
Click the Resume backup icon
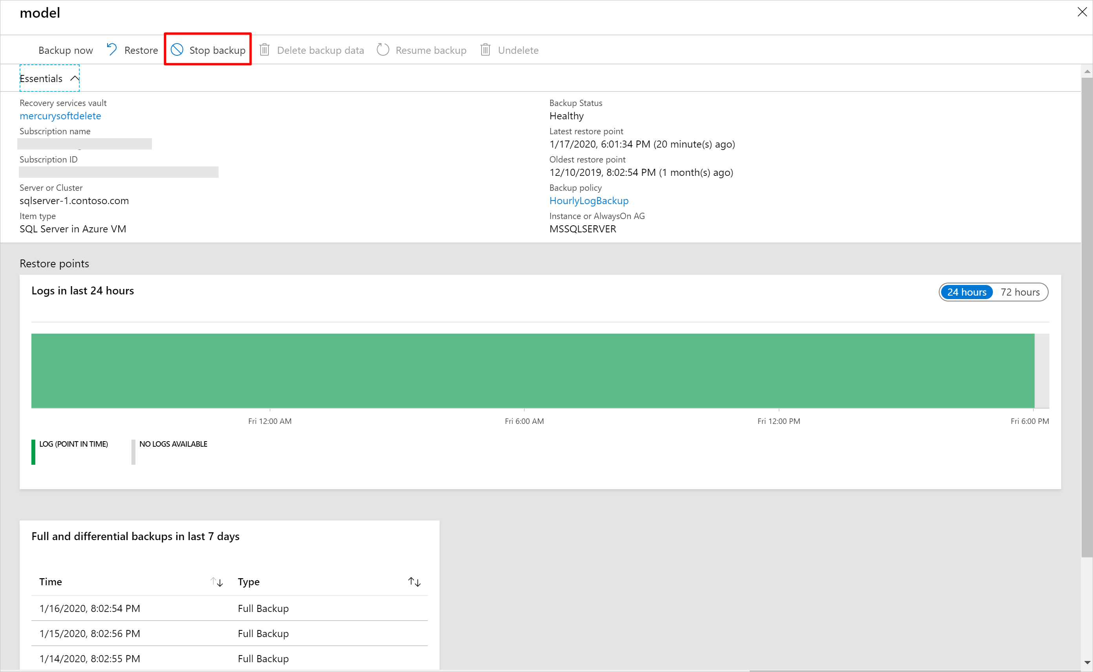point(384,50)
